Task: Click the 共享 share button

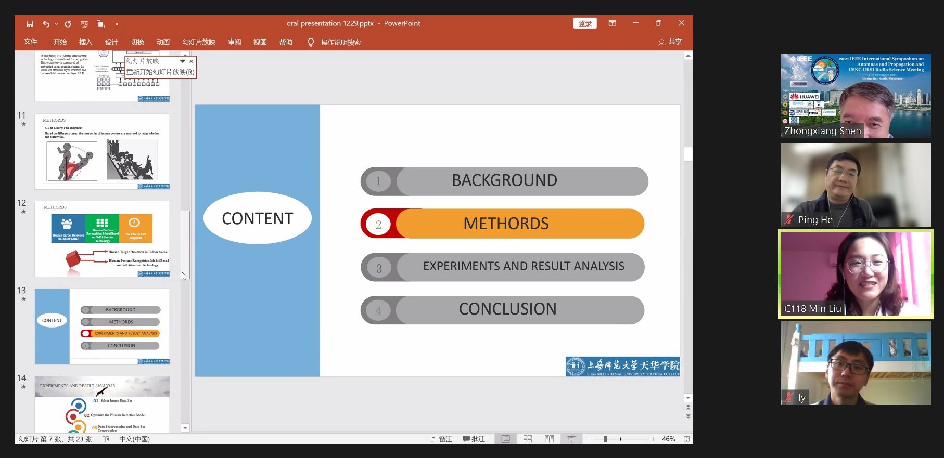Action: (x=670, y=42)
